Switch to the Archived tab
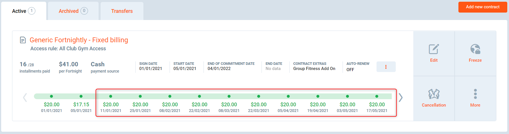 73,11
